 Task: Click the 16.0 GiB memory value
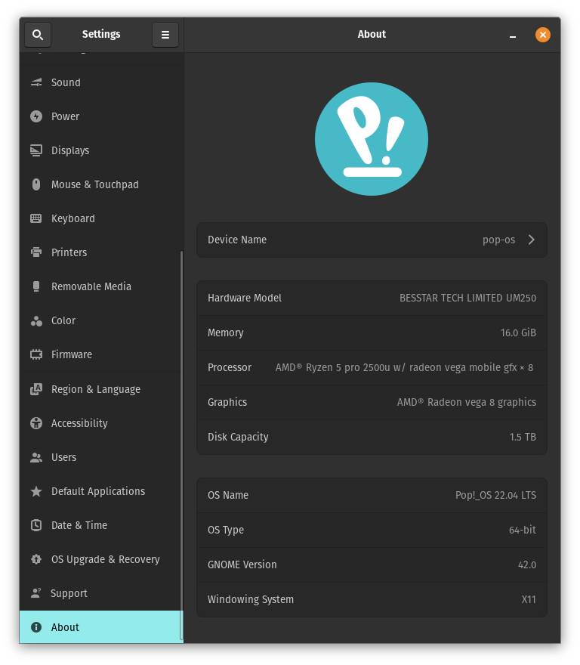tap(518, 333)
